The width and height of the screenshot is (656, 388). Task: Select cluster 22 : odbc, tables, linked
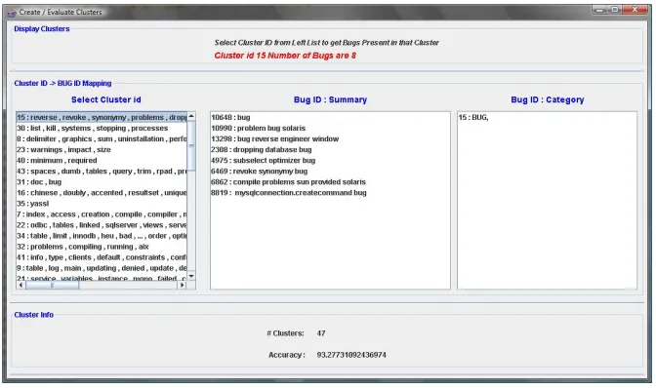pyautogui.click(x=102, y=225)
